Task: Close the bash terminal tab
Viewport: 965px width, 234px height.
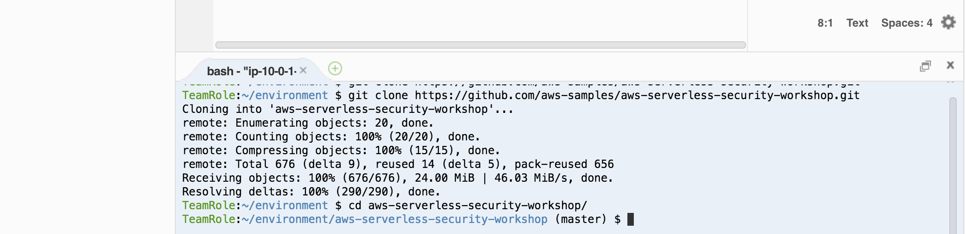Action: click(303, 70)
